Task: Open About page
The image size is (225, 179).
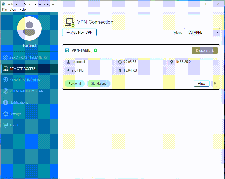Action: (x=29, y=125)
